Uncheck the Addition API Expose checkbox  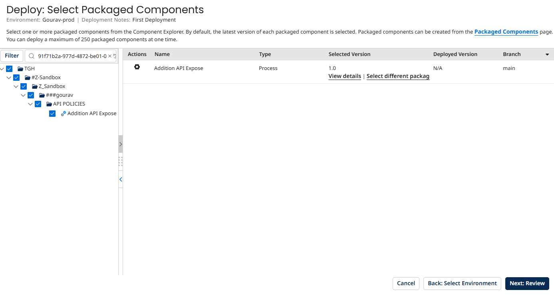tap(52, 114)
